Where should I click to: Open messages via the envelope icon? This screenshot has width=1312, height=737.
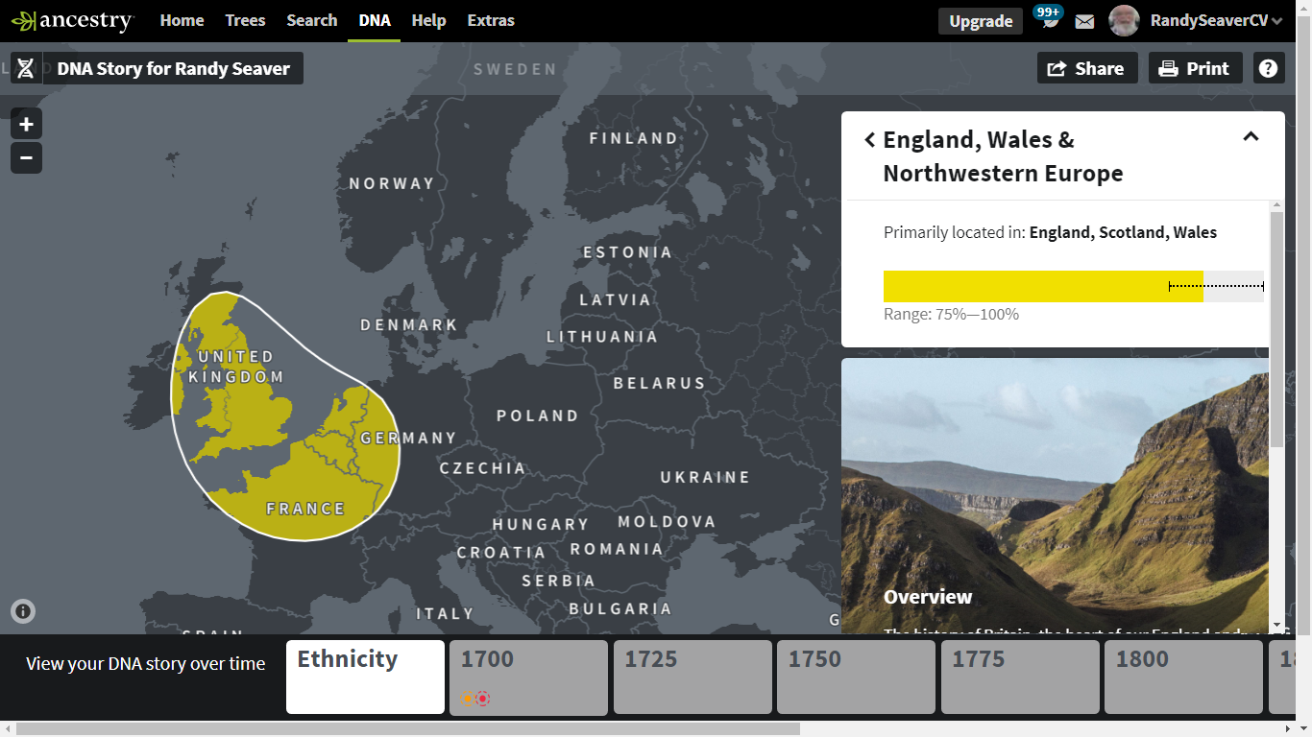(x=1084, y=20)
